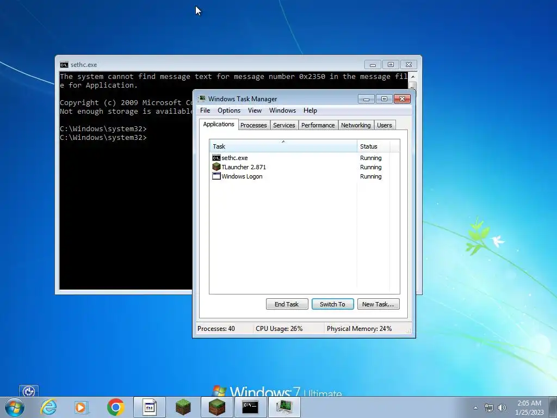Click the New Task... button
Screen dimensions: 557x418
(379, 304)
